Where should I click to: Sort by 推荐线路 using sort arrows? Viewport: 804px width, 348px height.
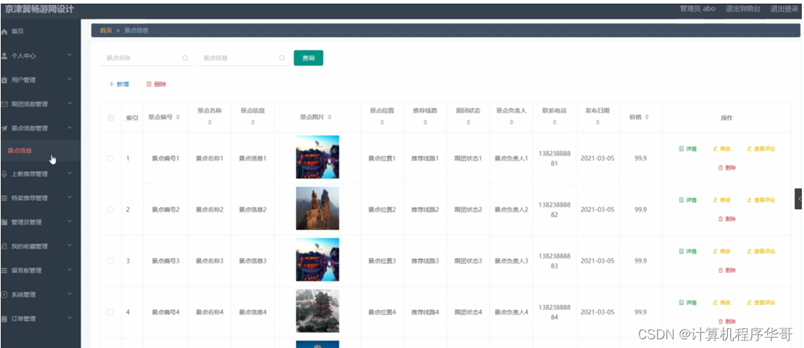425,123
